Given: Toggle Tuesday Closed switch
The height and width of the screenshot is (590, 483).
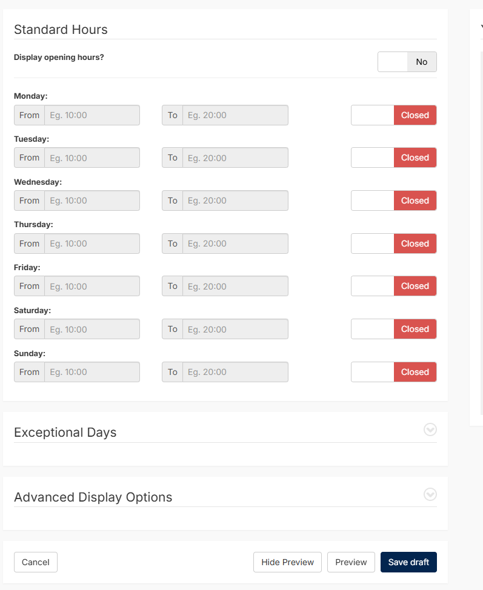Looking at the screenshot, I should coord(394,157).
